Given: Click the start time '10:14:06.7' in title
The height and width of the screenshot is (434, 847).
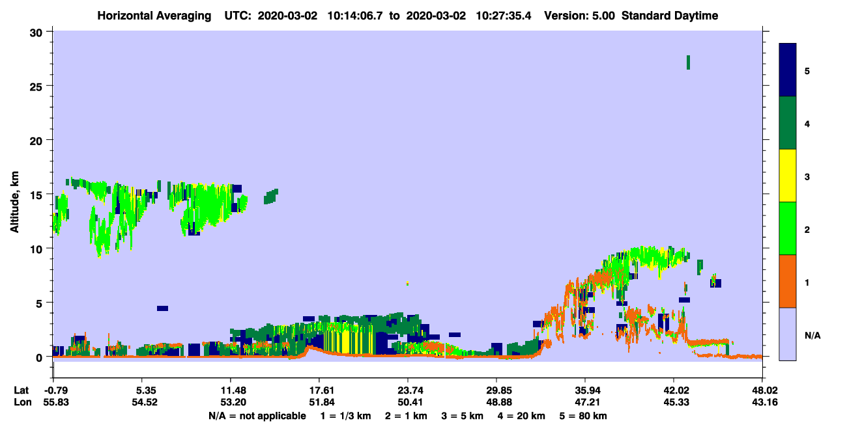Looking at the screenshot, I should (356, 16).
